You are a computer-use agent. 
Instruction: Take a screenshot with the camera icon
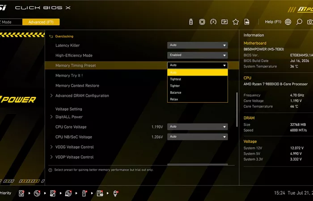pos(310,22)
